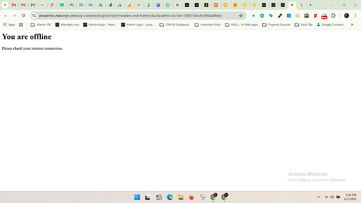
Task: Switch to the green card icon tab
Action: [x=62, y=5]
